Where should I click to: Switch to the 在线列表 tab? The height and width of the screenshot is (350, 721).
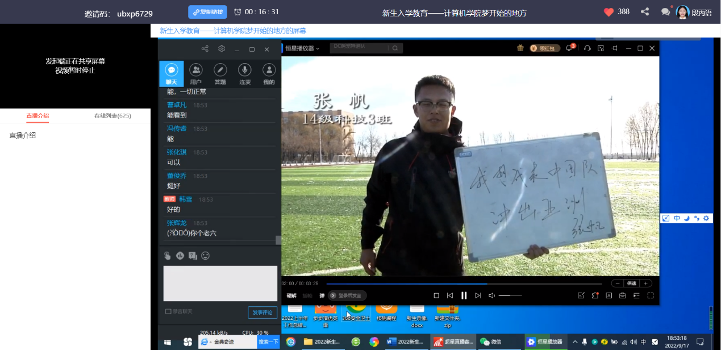[x=112, y=116]
